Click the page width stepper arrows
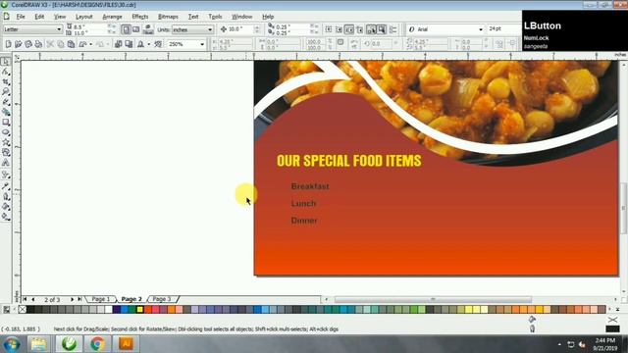 (x=112, y=26)
